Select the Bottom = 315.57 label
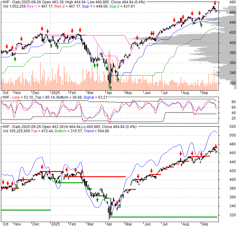The width and height of the screenshot is (237, 226). pos(68,131)
